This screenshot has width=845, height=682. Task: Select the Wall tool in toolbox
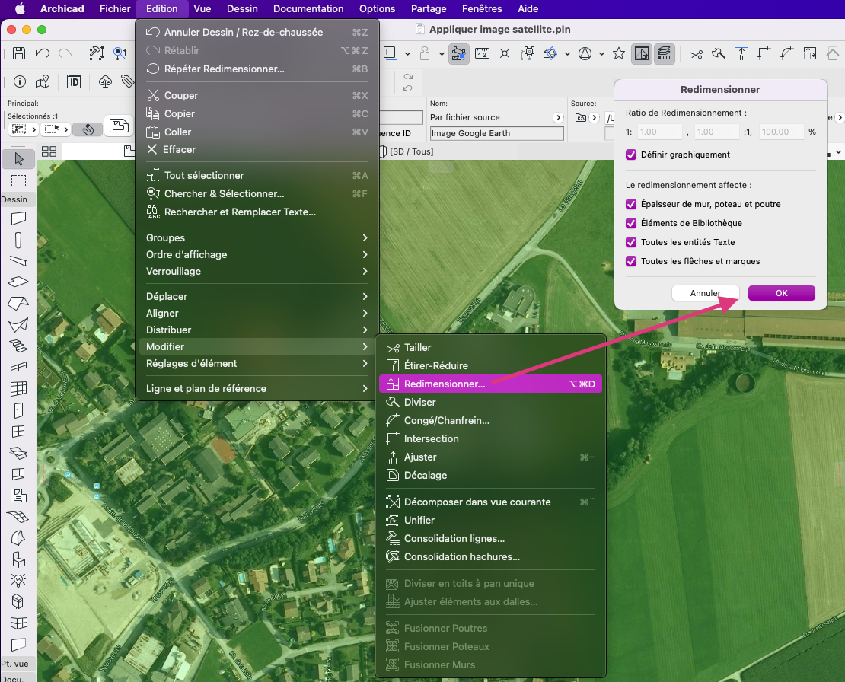(18, 218)
